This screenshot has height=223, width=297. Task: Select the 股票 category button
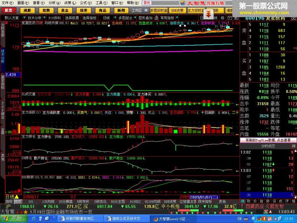(8, 10)
